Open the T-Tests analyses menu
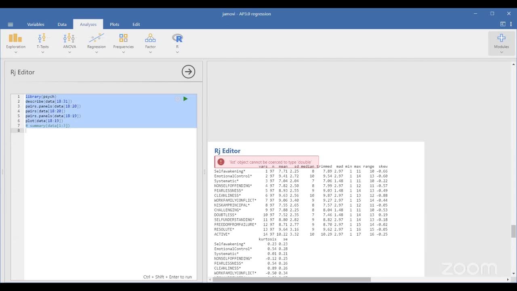Viewport: 517px width, 291px height. click(x=42, y=43)
